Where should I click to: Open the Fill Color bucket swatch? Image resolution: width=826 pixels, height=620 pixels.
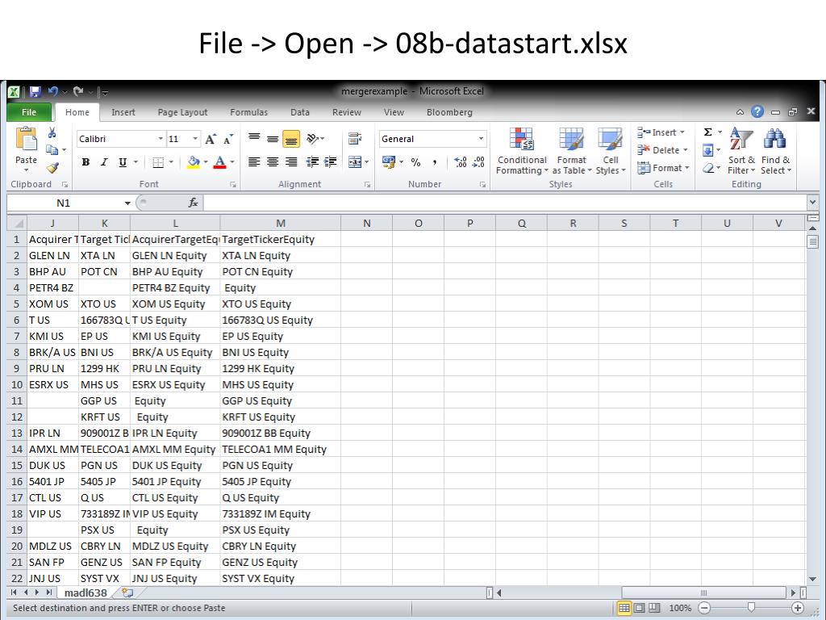pyautogui.click(x=194, y=162)
